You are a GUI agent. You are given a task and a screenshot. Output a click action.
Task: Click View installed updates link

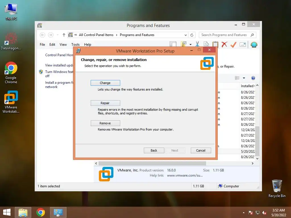tap(59, 65)
